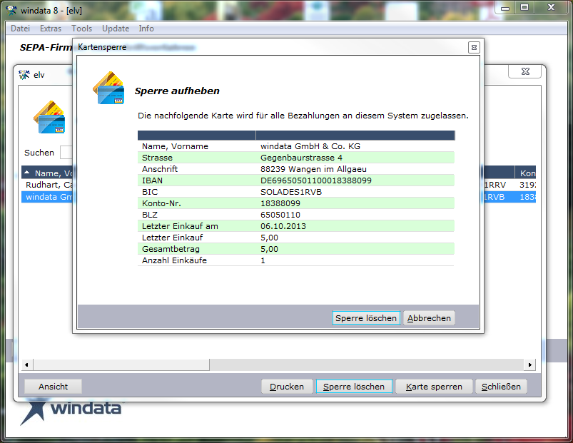Open the Extras menu
Image resolution: width=573 pixels, height=443 pixels.
coord(51,29)
